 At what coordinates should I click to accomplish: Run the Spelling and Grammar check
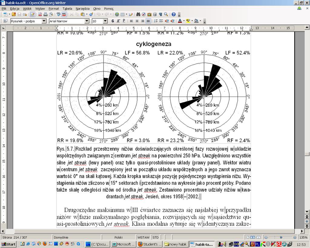58,14
